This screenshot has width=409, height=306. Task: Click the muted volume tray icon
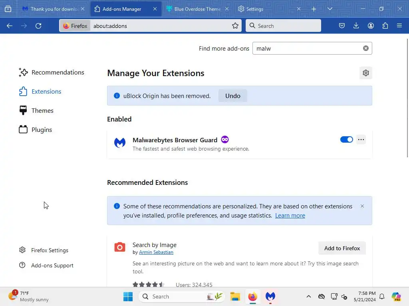click(344, 296)
